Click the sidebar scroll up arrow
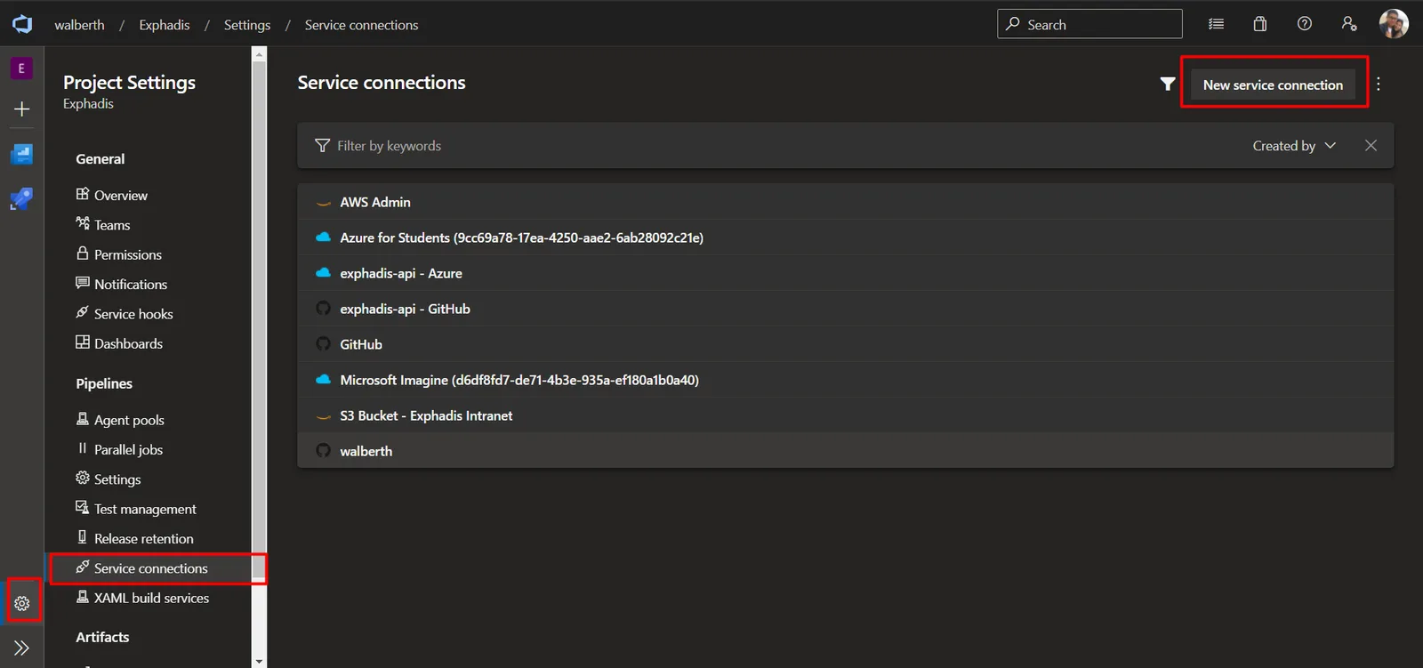 coord(259,54)
